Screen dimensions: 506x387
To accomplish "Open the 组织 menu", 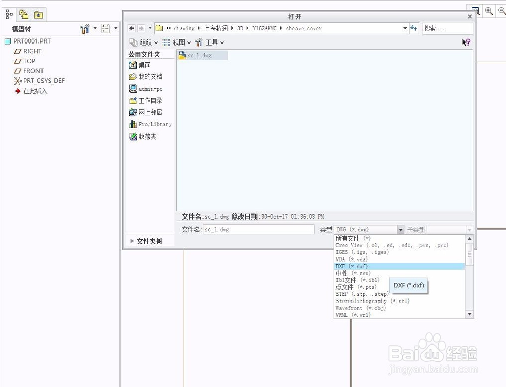I will 144,42.
